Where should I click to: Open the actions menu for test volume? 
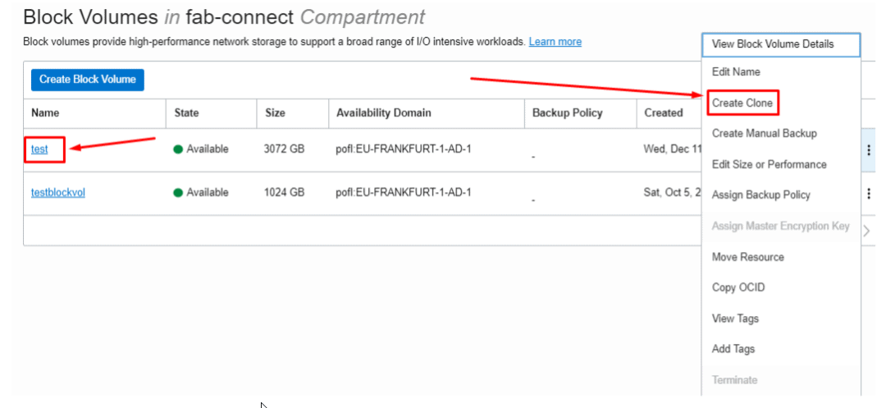tap(869, 149)
